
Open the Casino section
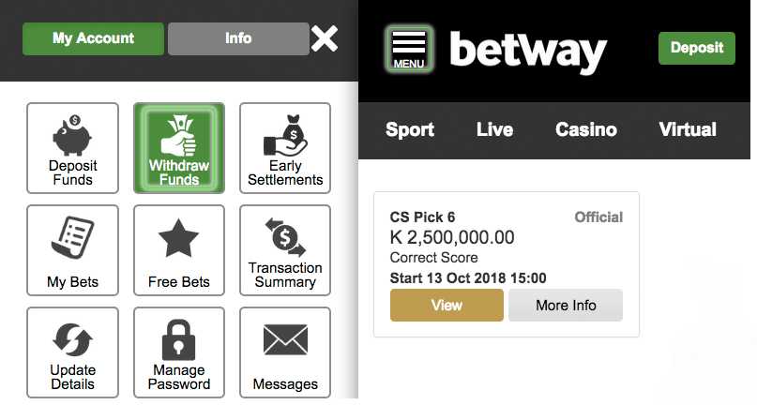[x=586, y=129]
